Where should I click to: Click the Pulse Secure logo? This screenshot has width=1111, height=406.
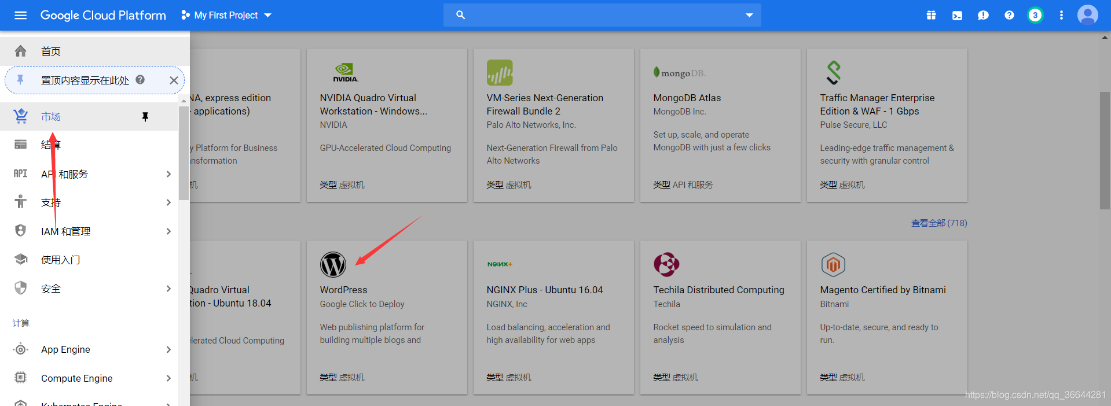click(834, 73)
